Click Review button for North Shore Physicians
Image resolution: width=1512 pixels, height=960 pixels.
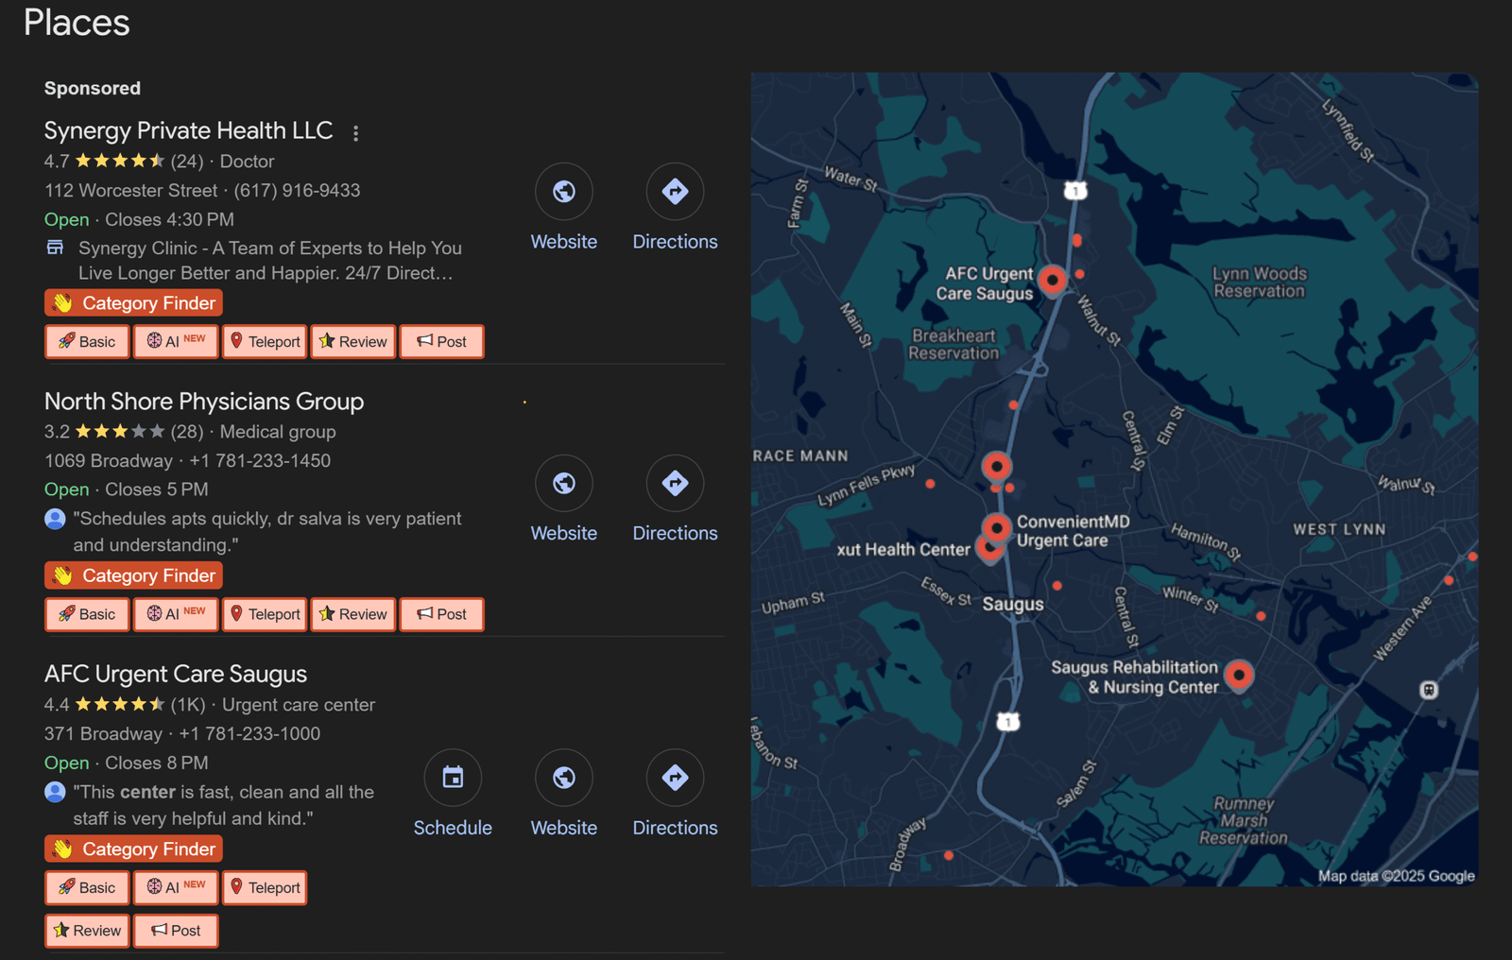point(353,614)
